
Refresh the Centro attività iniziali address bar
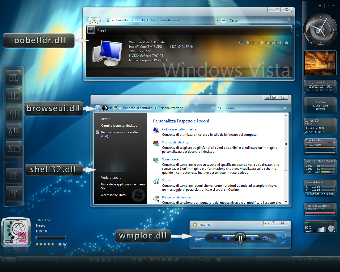(x=223, y=20)
